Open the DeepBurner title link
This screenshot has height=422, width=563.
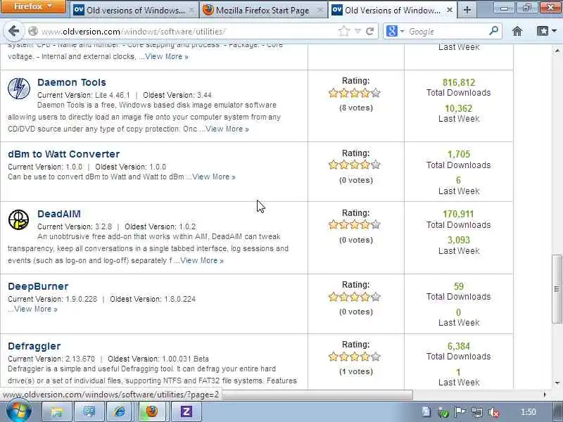(38, 286)
